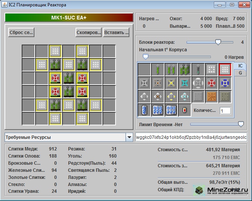
Task: Click the Вставить... paste button
Action: (116, 33)
